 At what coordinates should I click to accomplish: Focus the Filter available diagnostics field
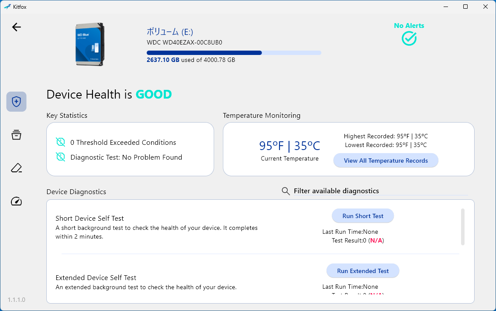[x=381, y=191]
